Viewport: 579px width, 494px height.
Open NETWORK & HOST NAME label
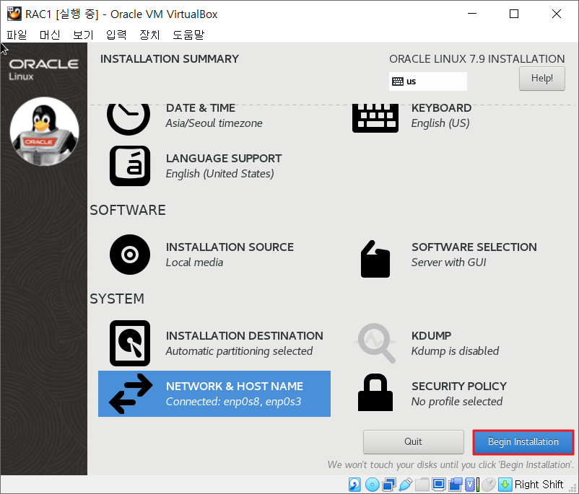click(x=235, y=387)
